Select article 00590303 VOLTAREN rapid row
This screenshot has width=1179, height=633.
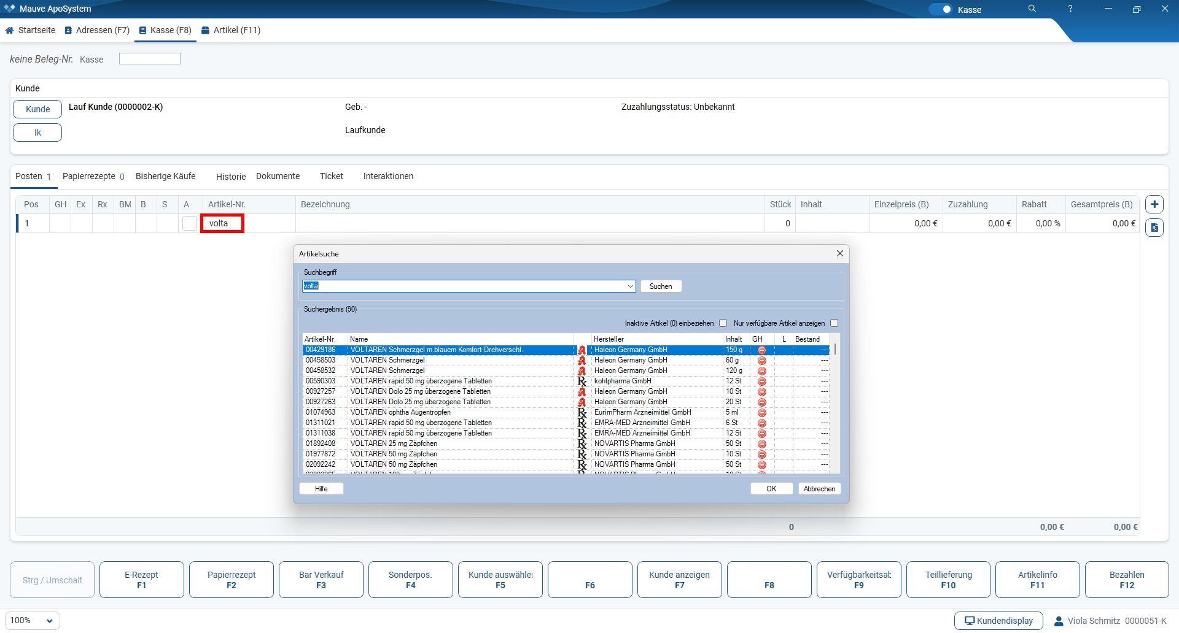[x=566, y=381]
